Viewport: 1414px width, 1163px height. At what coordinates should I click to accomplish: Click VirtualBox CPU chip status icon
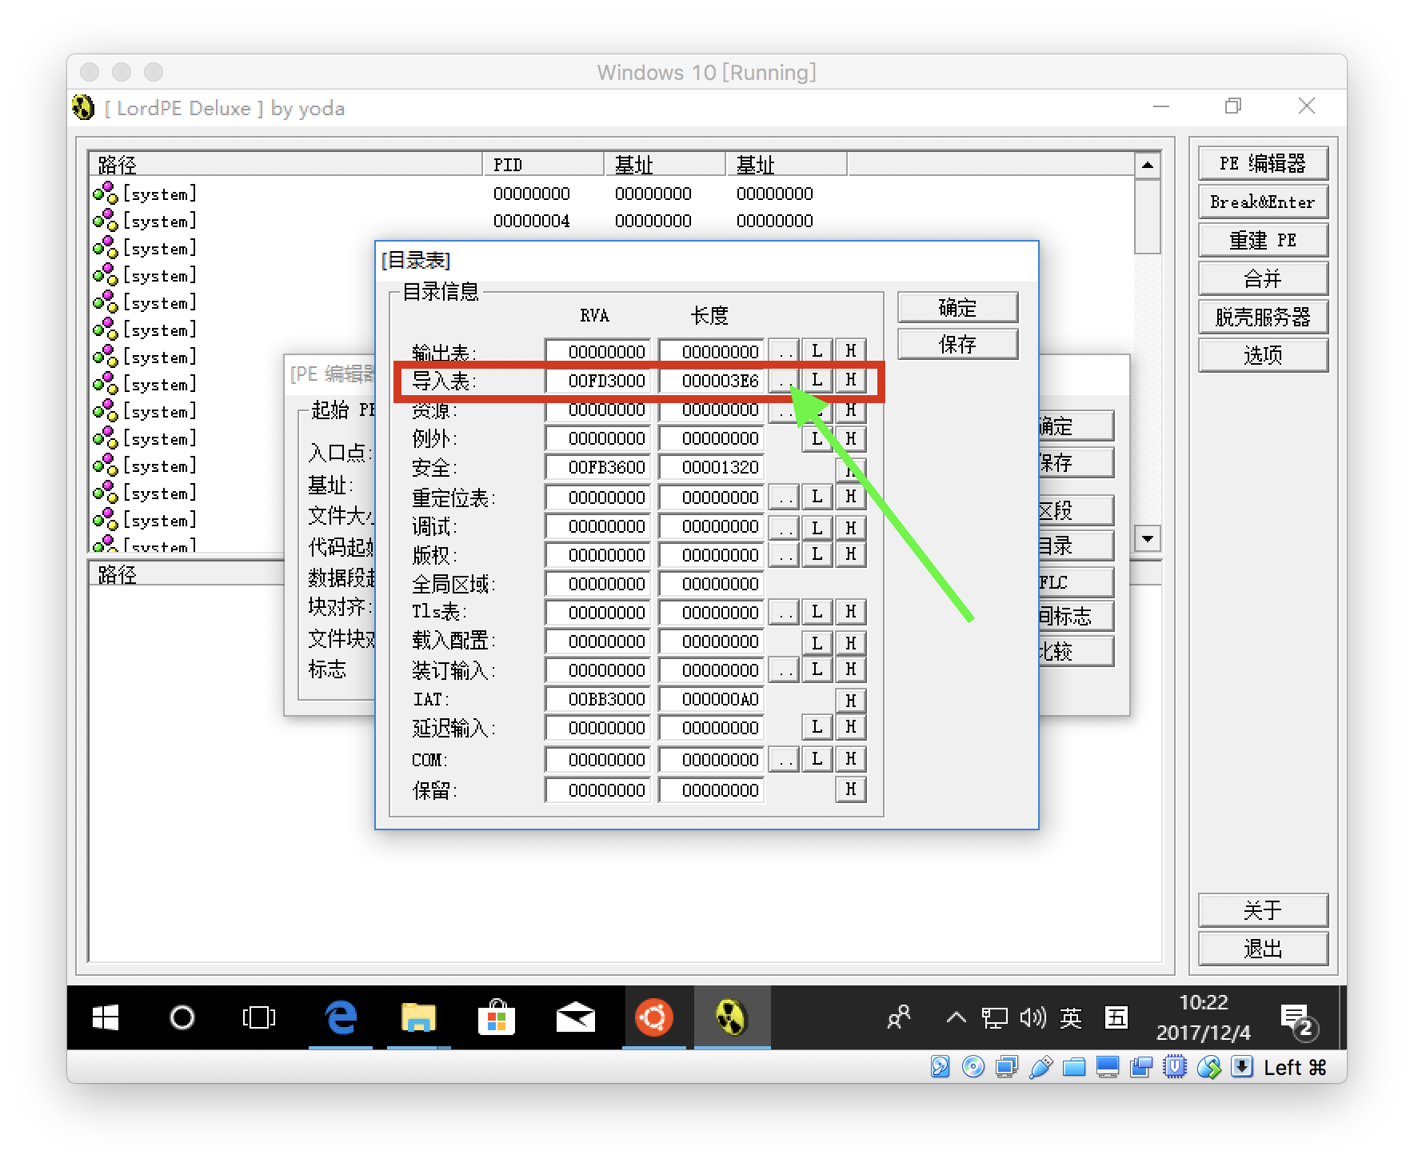click(x=1175, y=1066)
